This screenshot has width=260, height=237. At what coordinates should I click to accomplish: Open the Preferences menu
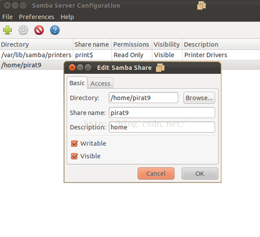coord(36,17)
